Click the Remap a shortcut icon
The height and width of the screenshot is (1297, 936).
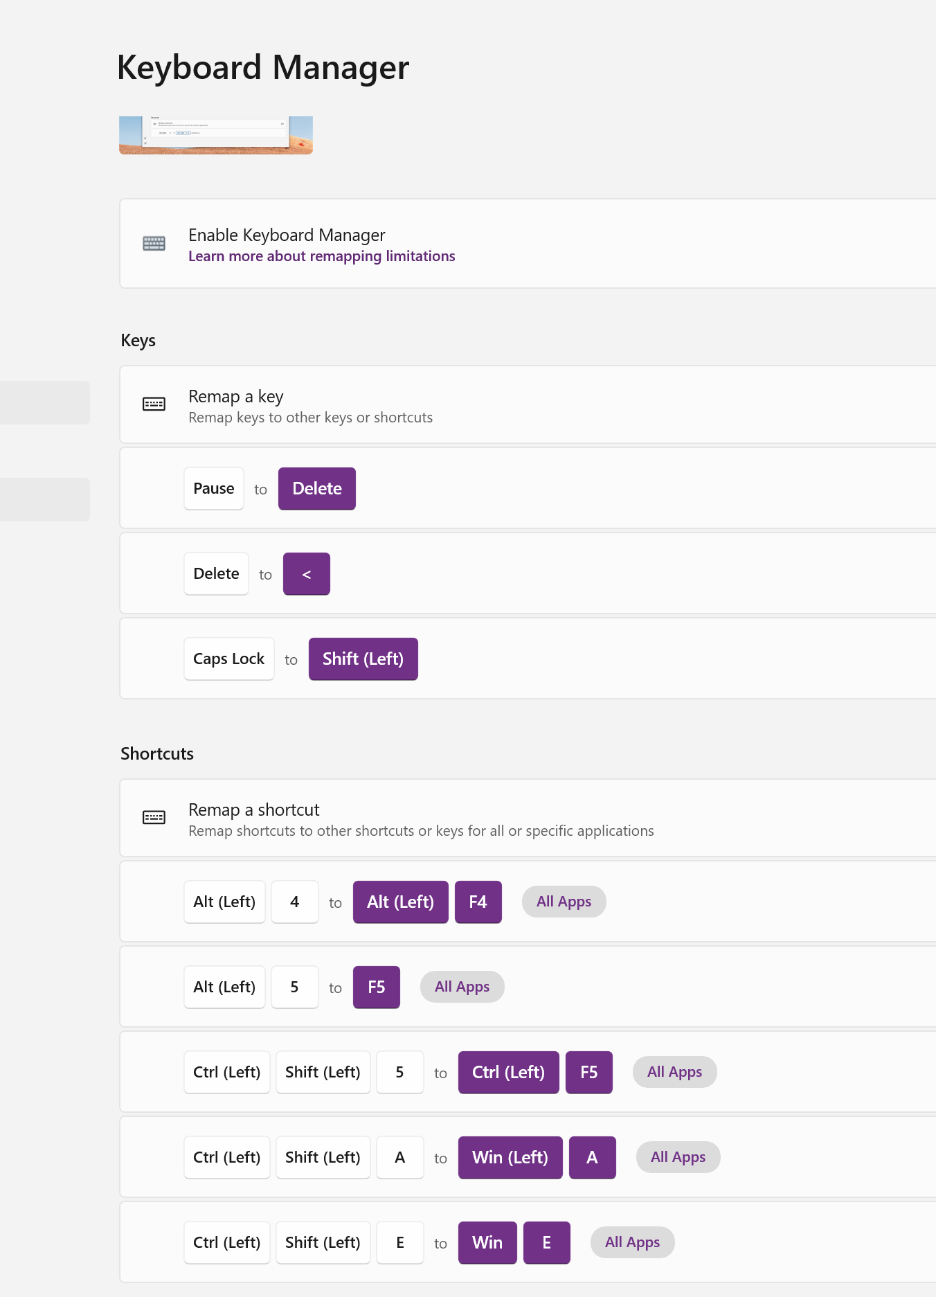click(x=154, y=818)
